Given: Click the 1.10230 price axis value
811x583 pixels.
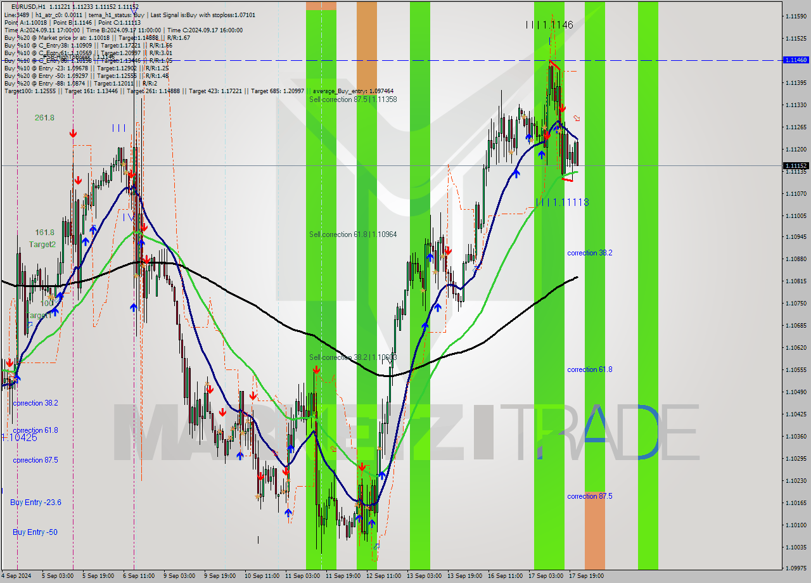Looking at the screenshot, I should click(x=796, y=480).
